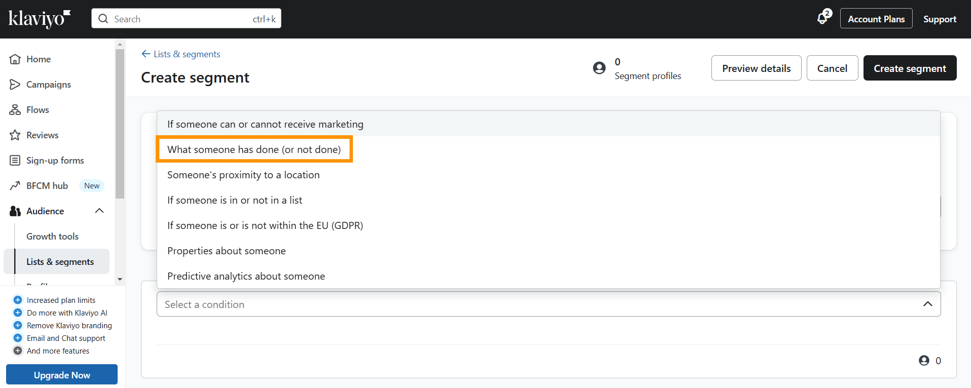Close the Select a condition dropdown
The width and height of the screenshot is (971, 388).
[x=927, y=304]
